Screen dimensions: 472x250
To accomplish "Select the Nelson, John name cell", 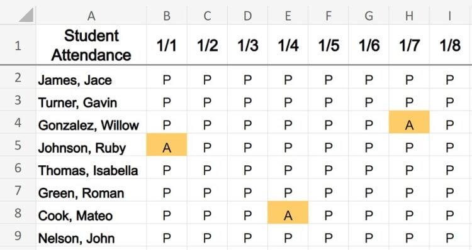I will (x=91, y=236).
